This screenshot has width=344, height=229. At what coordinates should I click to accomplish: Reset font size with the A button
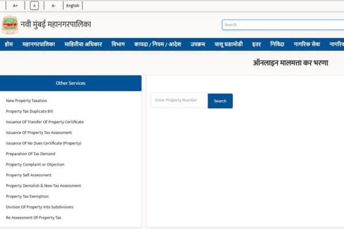34,6
